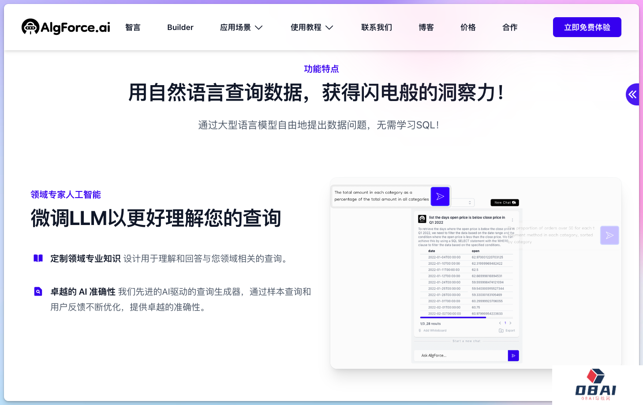Select Builder in the navigation bar
This screenshot has height=405, width=643.
pos(180,27)
